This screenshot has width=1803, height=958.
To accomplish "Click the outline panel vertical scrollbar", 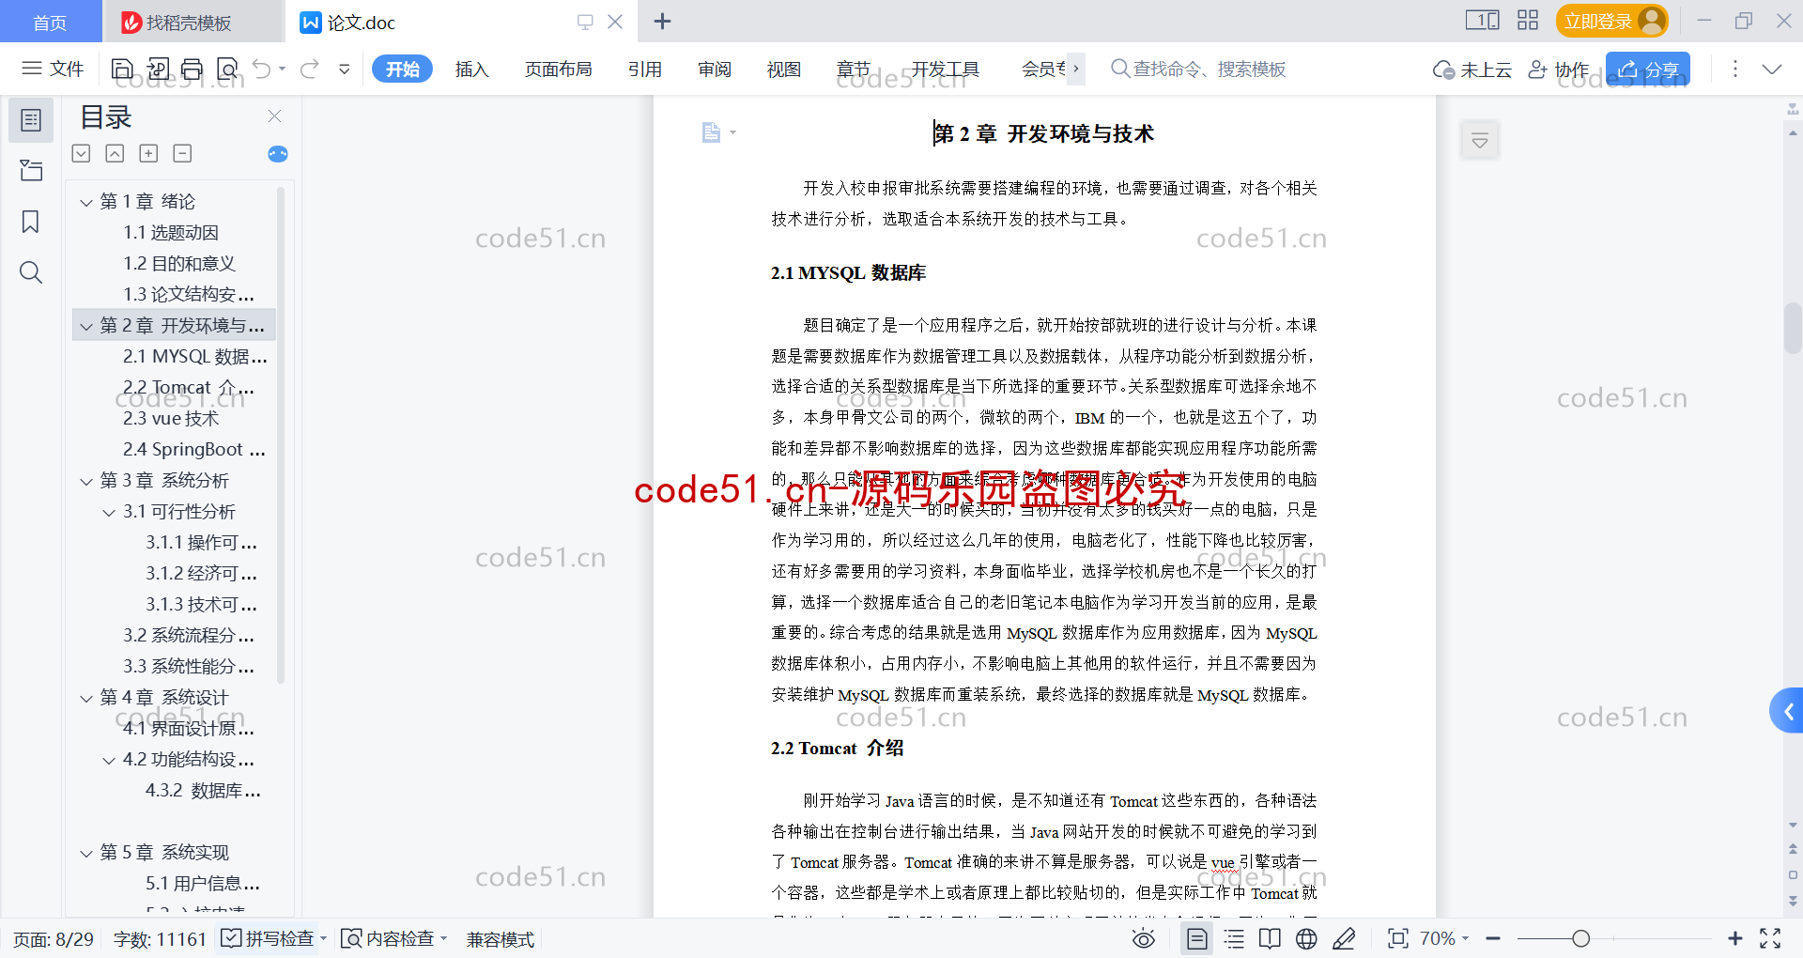I will point(281,435).
